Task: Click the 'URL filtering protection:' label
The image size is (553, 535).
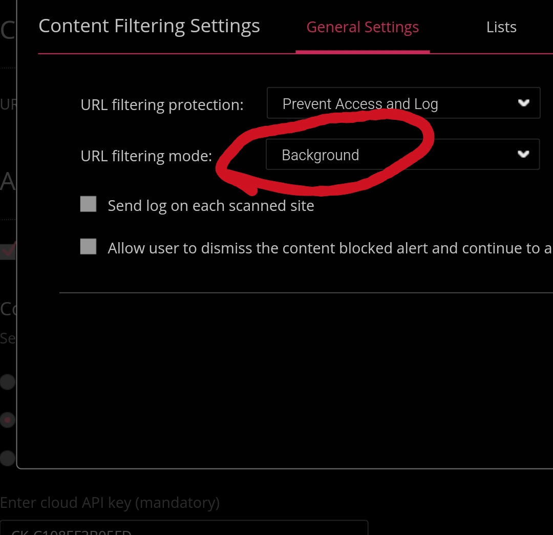Action: 162,105
